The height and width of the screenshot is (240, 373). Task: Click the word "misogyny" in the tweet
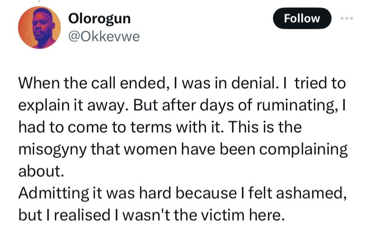click(53, 150)
